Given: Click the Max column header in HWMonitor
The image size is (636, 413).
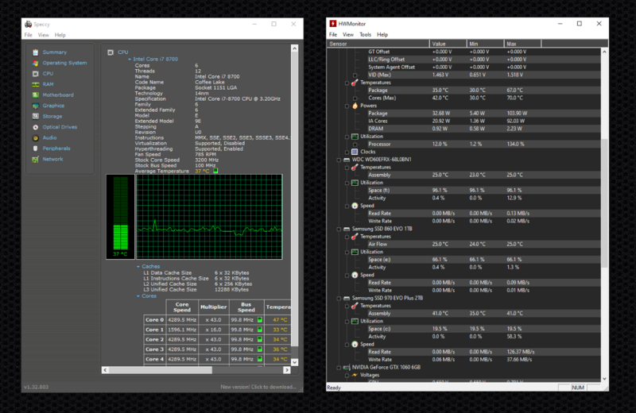Looking at the screenshot, I should tap(511, 44).
